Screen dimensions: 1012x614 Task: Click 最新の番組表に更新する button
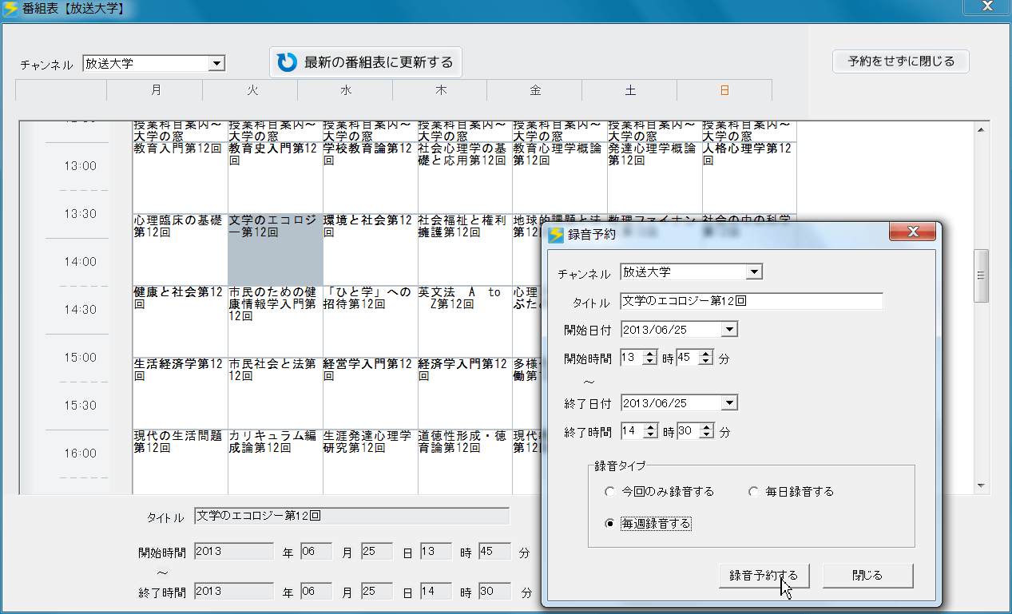(x=366, y=62)
